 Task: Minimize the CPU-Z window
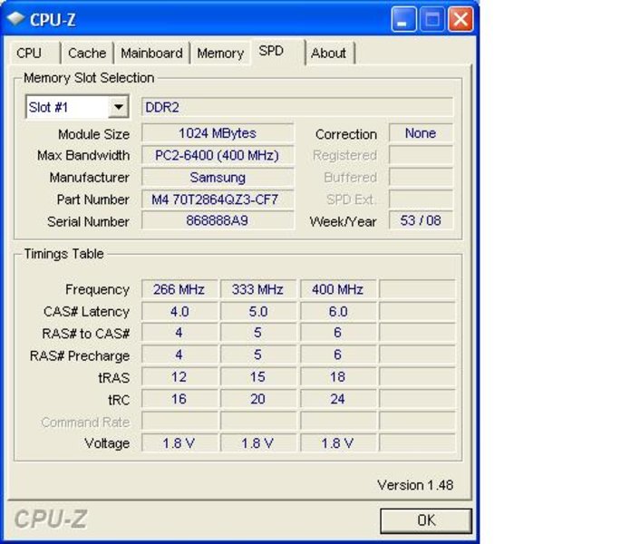(x=404, y=19)
